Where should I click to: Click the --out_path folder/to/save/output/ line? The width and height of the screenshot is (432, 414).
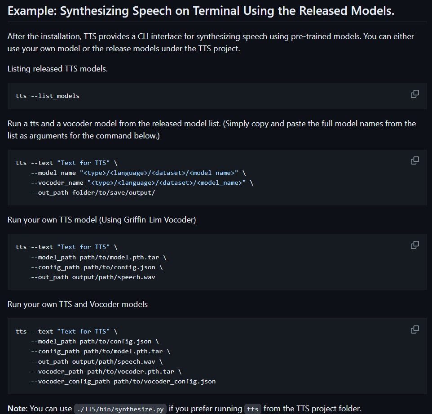point(93,193)
